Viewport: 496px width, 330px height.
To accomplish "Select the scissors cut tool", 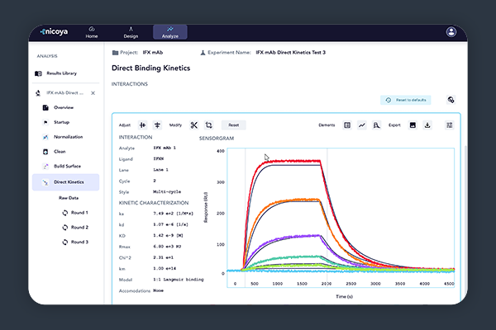I will pos(193,125).
